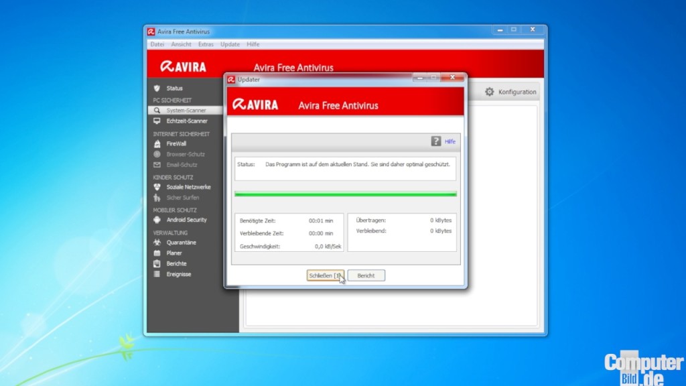
Task: Click the Konfiguration gear icon
Action: (x=490, y=92)
